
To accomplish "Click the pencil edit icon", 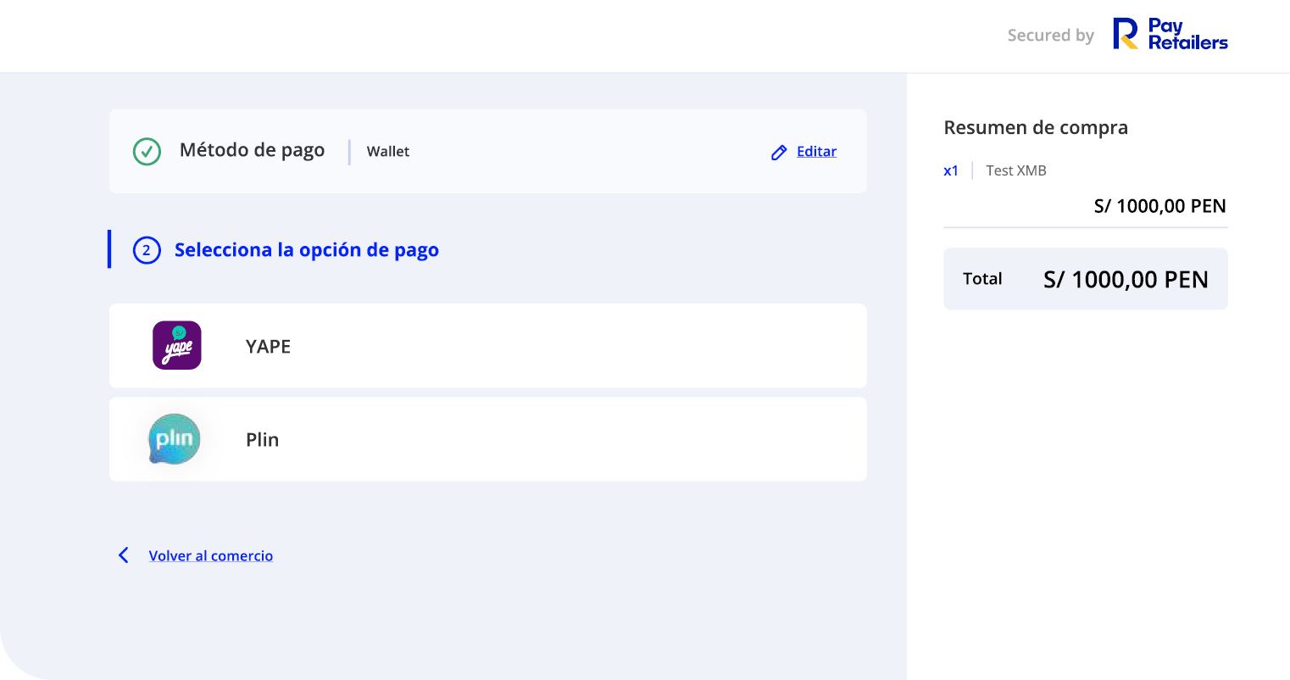I will click(779, 153).
